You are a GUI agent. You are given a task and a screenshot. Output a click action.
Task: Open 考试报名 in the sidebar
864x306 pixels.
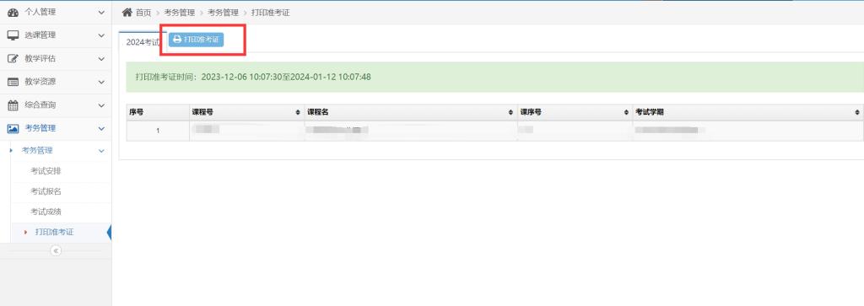46,191
